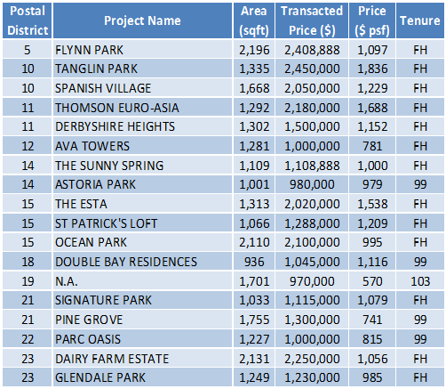This screenshot has width=446, height=389.
Task: Click Ava Towers' area 1,281
Action: [x=254, y=146]
